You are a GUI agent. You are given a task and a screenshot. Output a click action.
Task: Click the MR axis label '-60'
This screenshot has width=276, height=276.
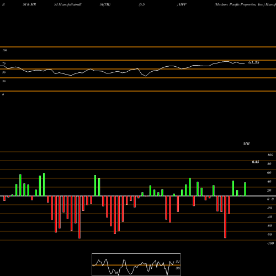click(269, 226)
